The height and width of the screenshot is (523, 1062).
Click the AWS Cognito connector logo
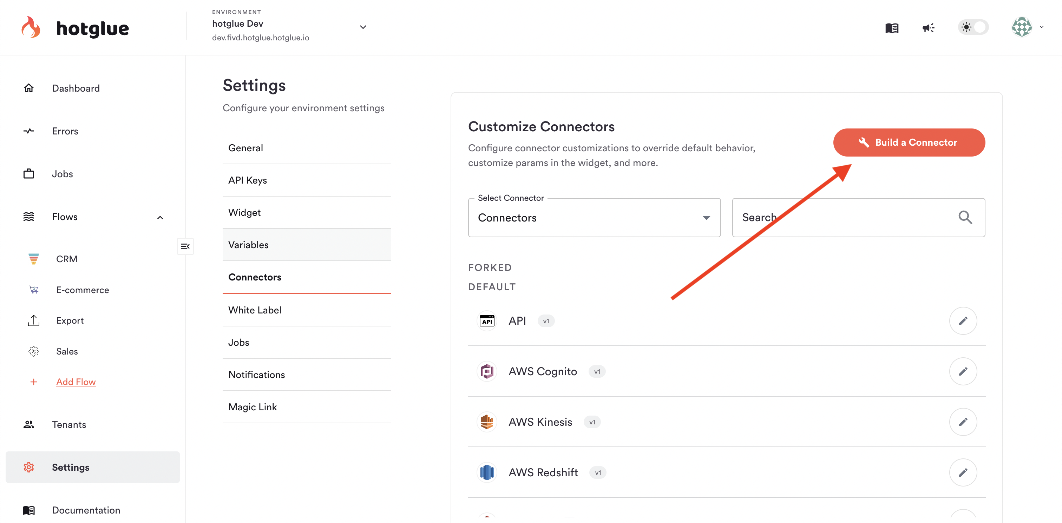[487, 371]
